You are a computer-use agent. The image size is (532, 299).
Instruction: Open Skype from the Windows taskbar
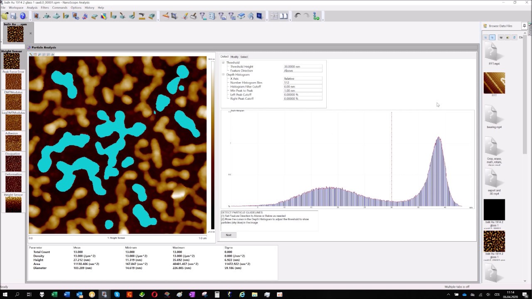(x=117, y=294)
